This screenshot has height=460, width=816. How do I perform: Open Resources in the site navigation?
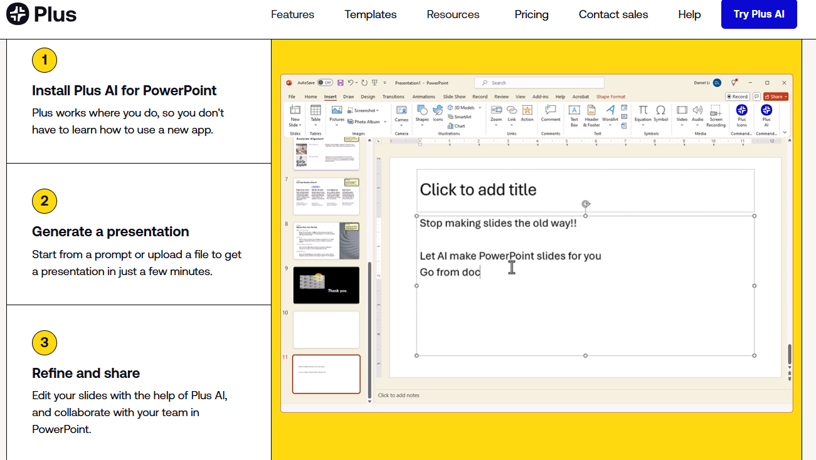coord(453,14)
